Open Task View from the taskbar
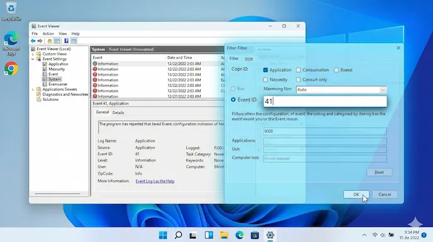Screen dimensions: 433x242 pos(193,235)
